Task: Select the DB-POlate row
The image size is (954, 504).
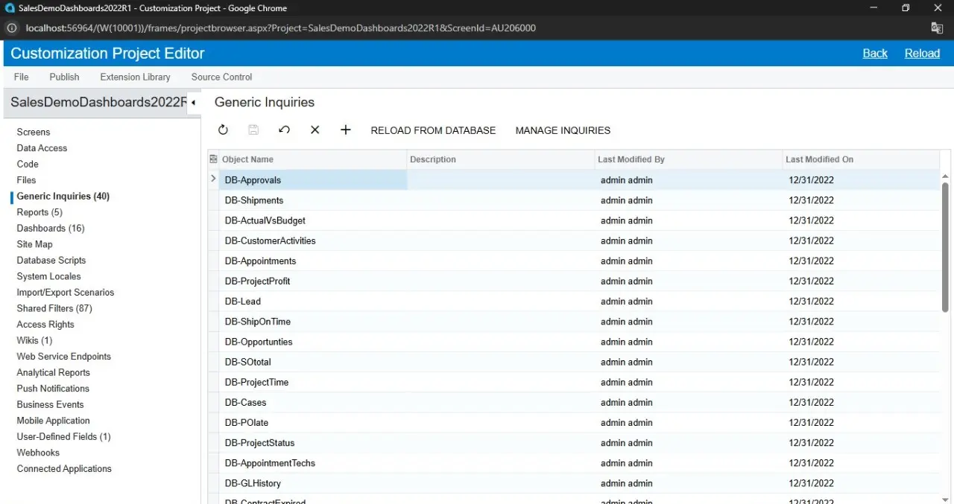Action: [x=574, y=423]
